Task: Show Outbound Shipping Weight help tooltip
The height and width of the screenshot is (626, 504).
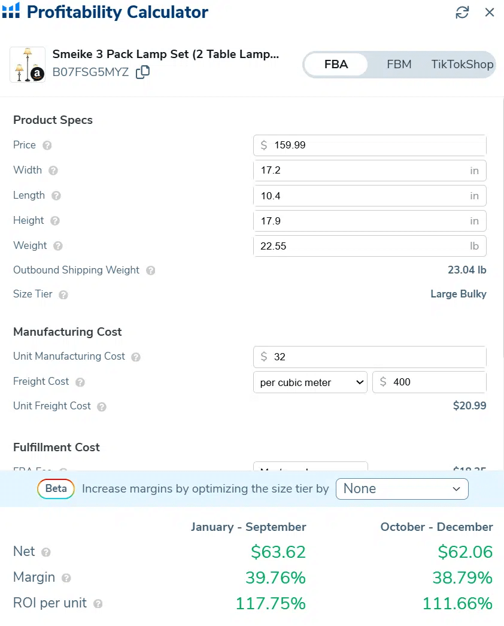Action: coord(151,271)
